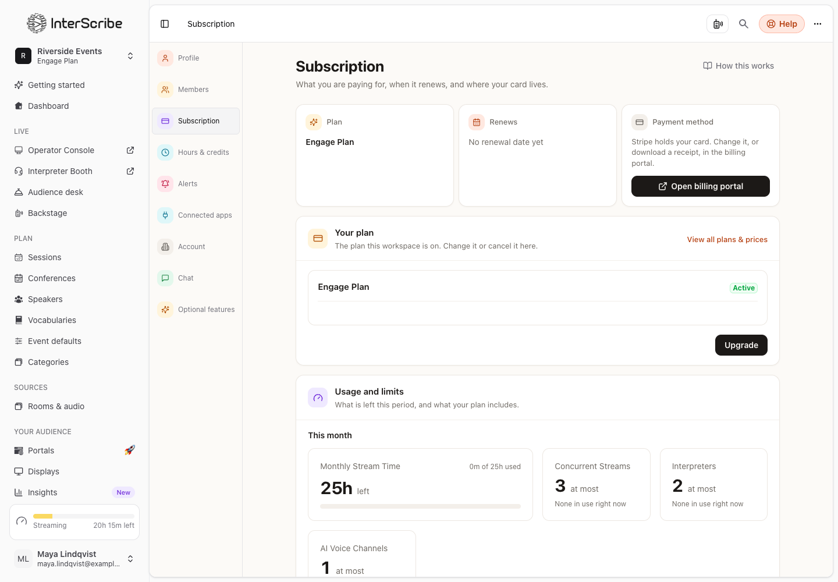Click the Portals rocket icon
This screenshot has height=582, width=838.
pos(130,450)
